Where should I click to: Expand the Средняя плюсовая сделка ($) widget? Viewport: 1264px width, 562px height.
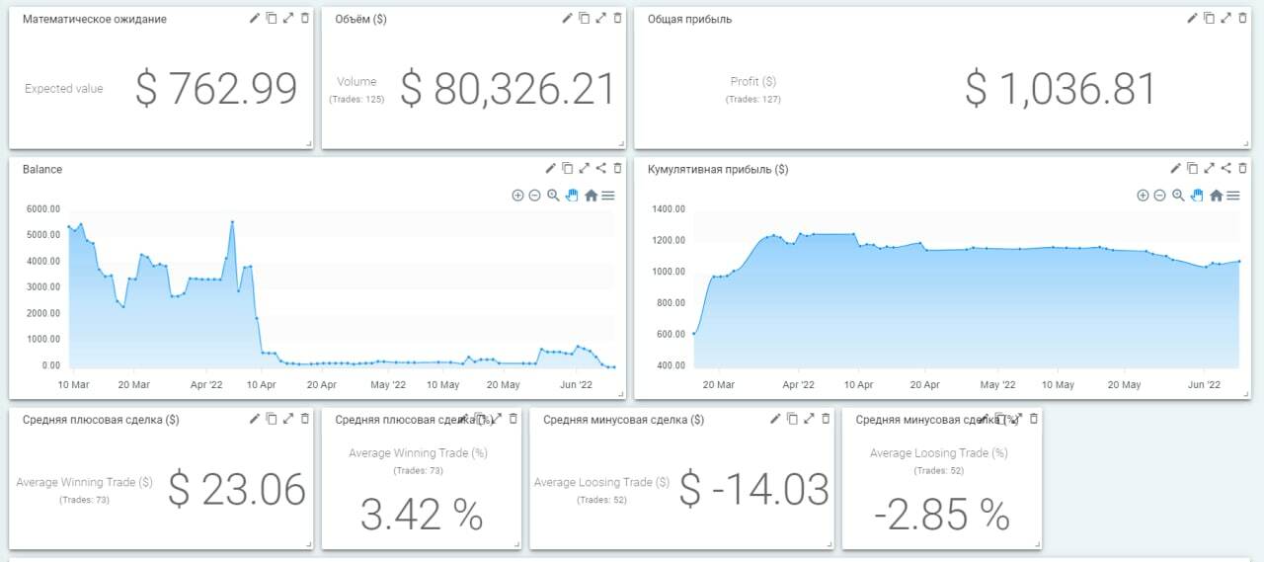coord(288,419)
